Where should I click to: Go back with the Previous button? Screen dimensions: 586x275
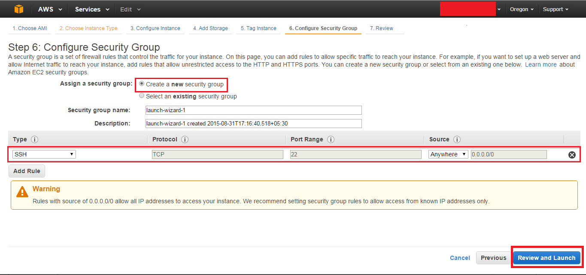(x=493, y=258)
